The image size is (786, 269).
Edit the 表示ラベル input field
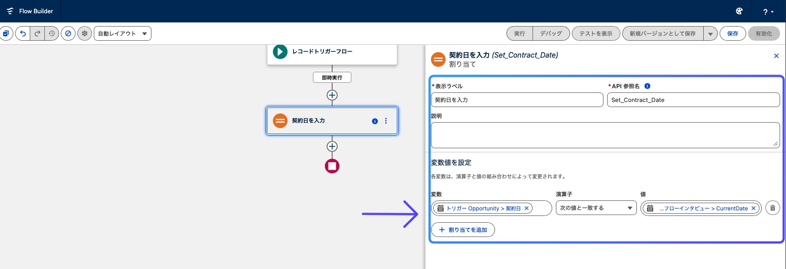(517, 100)
